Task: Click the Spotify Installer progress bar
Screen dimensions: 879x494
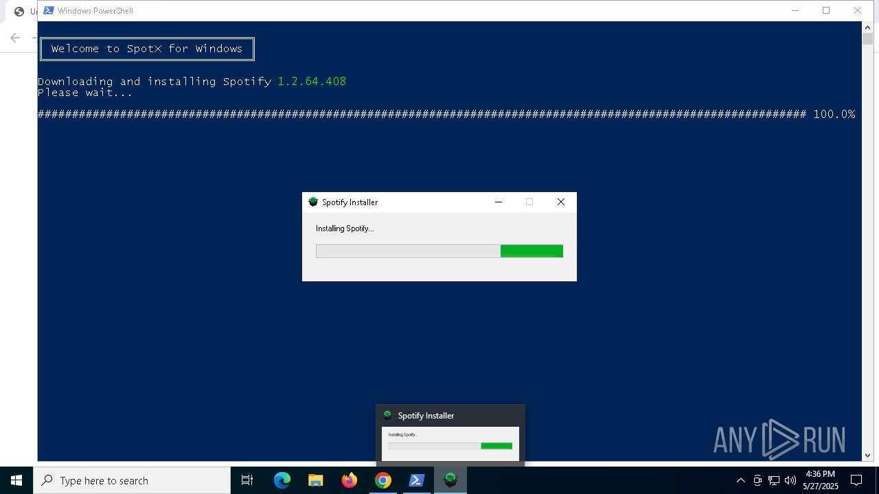Action: 439,251
